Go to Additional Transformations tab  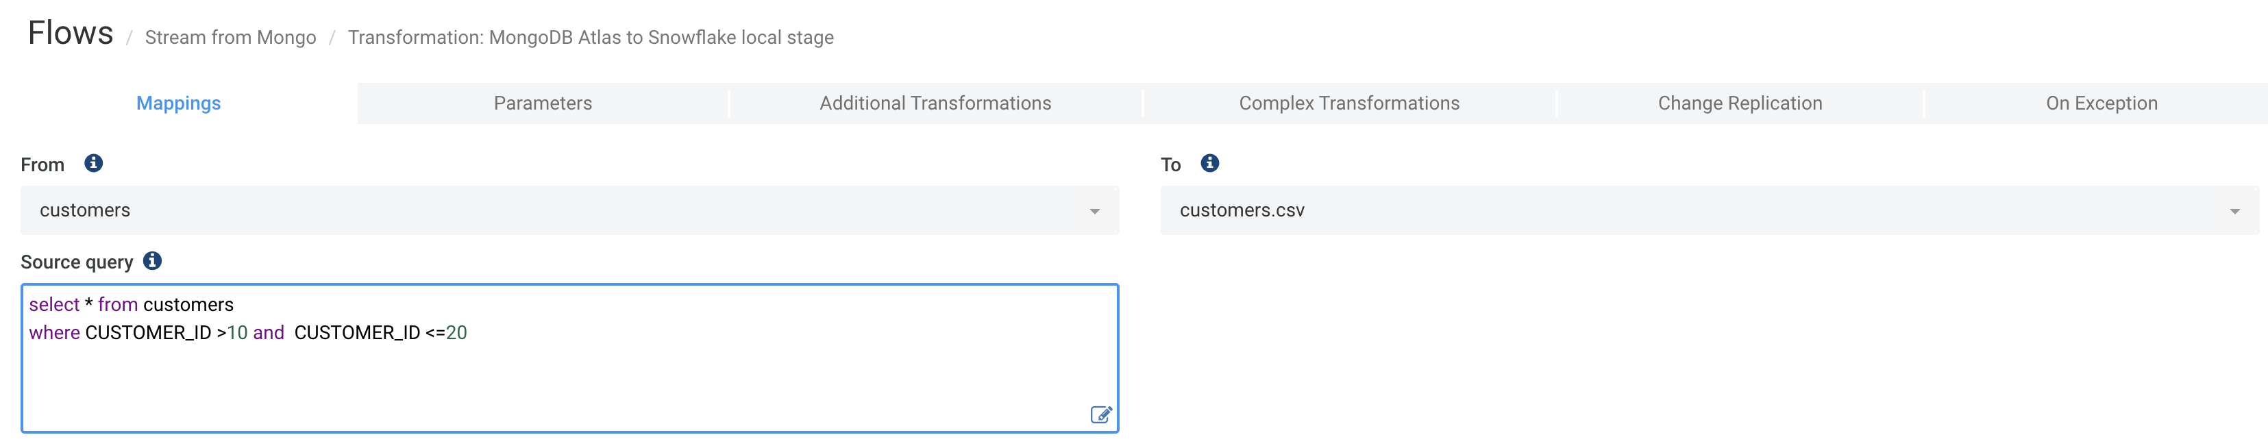click(935, 103)
